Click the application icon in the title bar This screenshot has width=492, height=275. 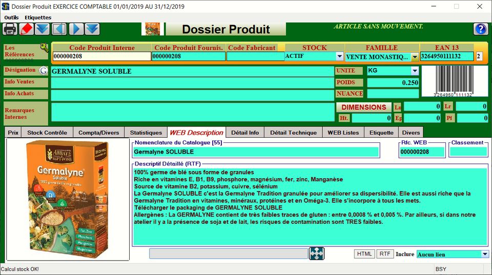[5, 6]
